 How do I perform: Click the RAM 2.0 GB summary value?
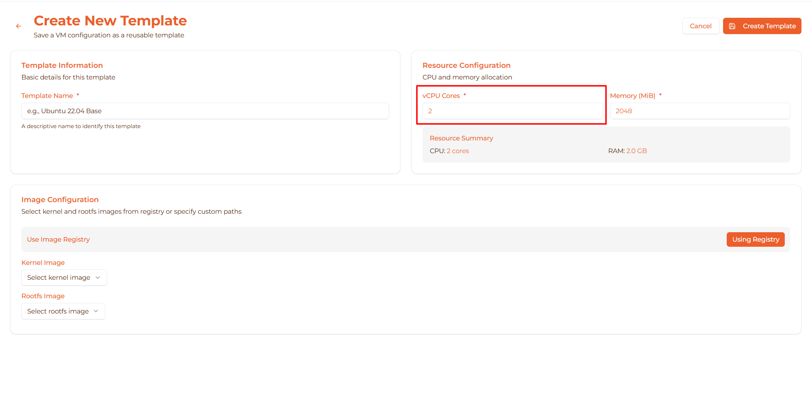click(x=636, y=151)
